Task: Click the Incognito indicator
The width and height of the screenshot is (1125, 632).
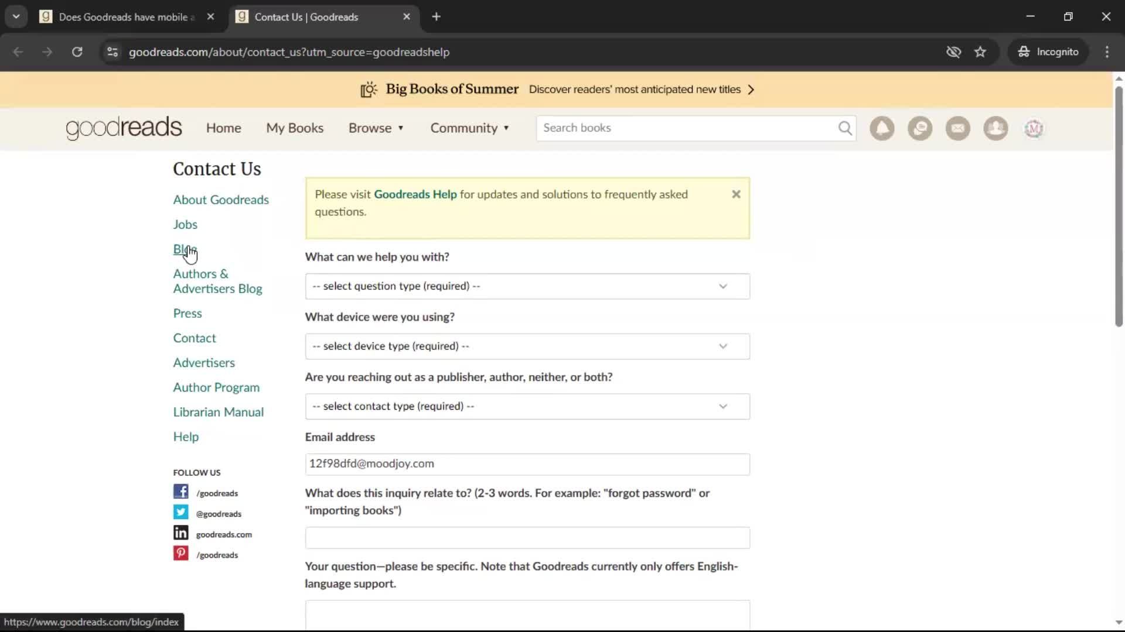Action: coord(1048,52)
